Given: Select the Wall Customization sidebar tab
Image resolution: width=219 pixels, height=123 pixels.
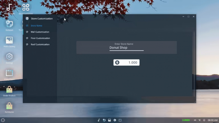Looking at the screenshot, I should pyautogui.click(x=40, y=32).
